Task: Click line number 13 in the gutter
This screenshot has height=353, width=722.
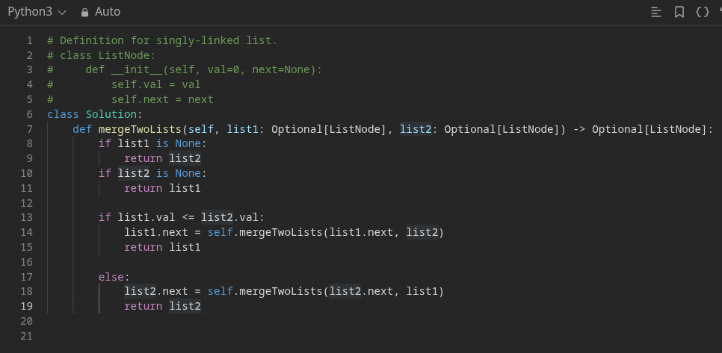Action: point(27,217)
